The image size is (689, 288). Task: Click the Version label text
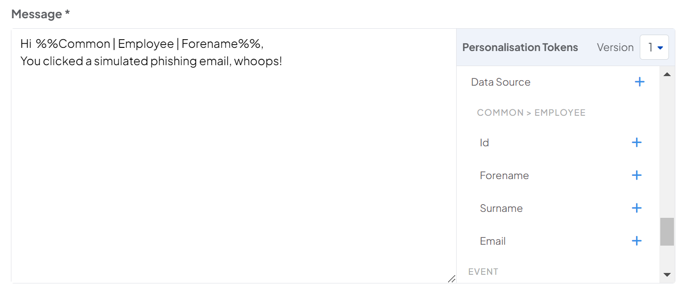pyautogui.click(x=615, y=47)
